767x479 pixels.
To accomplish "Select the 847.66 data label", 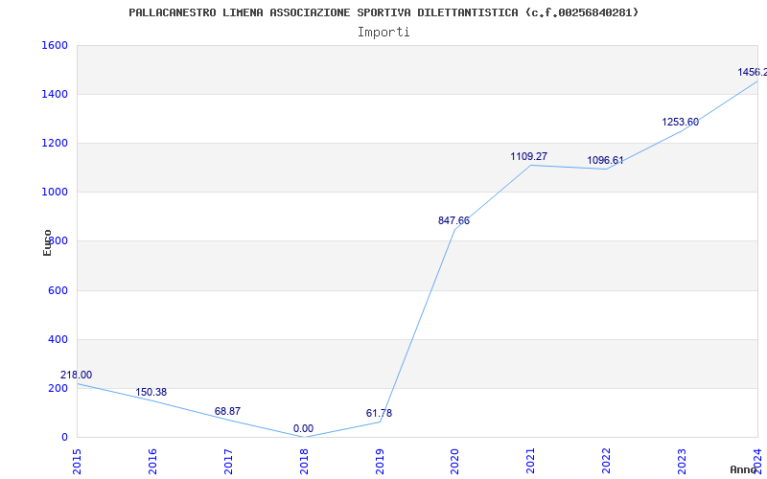I will 453,220.
